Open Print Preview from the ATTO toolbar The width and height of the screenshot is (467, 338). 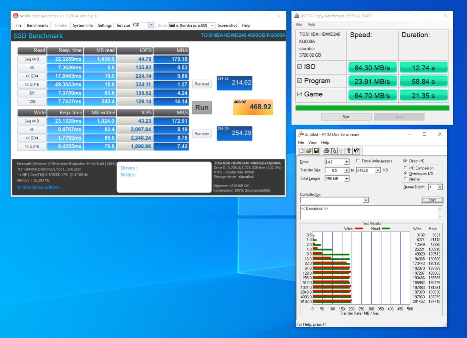pos(334,151)
